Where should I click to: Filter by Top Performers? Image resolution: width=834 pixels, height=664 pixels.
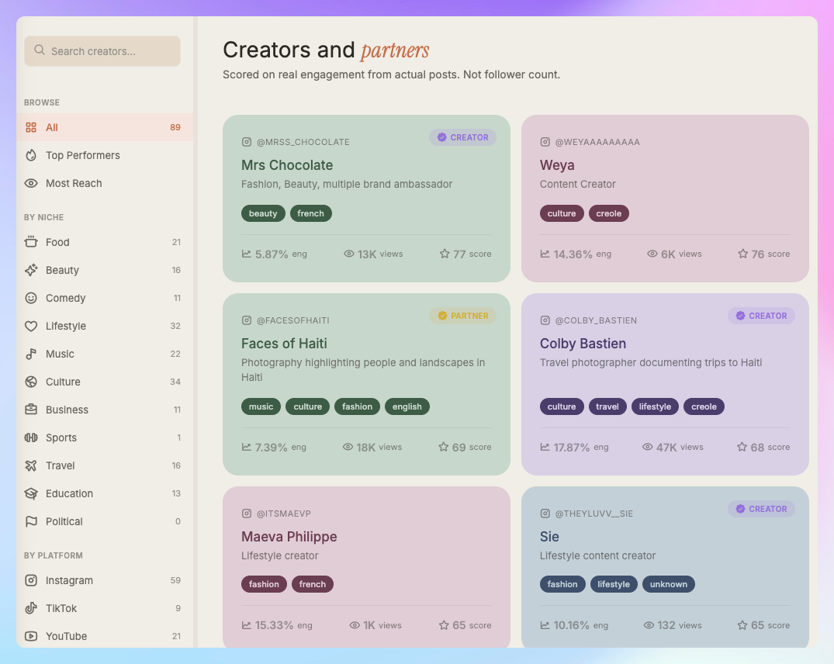point(105,155)
